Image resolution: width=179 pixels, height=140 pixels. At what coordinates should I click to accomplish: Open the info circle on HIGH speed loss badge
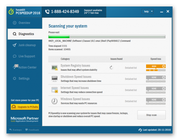(x=164, y=66)
